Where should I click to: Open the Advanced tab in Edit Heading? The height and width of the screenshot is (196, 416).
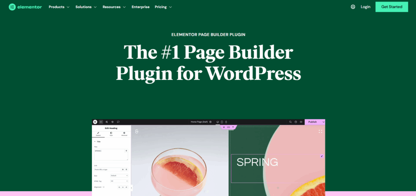click(x=124, y=134)
